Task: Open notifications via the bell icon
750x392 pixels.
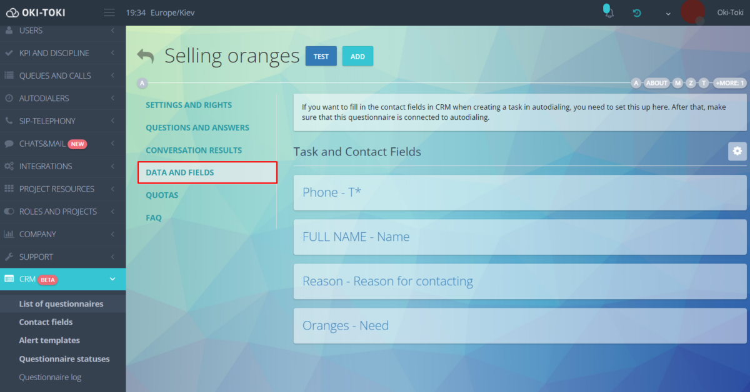Action: pyautogui.click(x=607, y=11)
